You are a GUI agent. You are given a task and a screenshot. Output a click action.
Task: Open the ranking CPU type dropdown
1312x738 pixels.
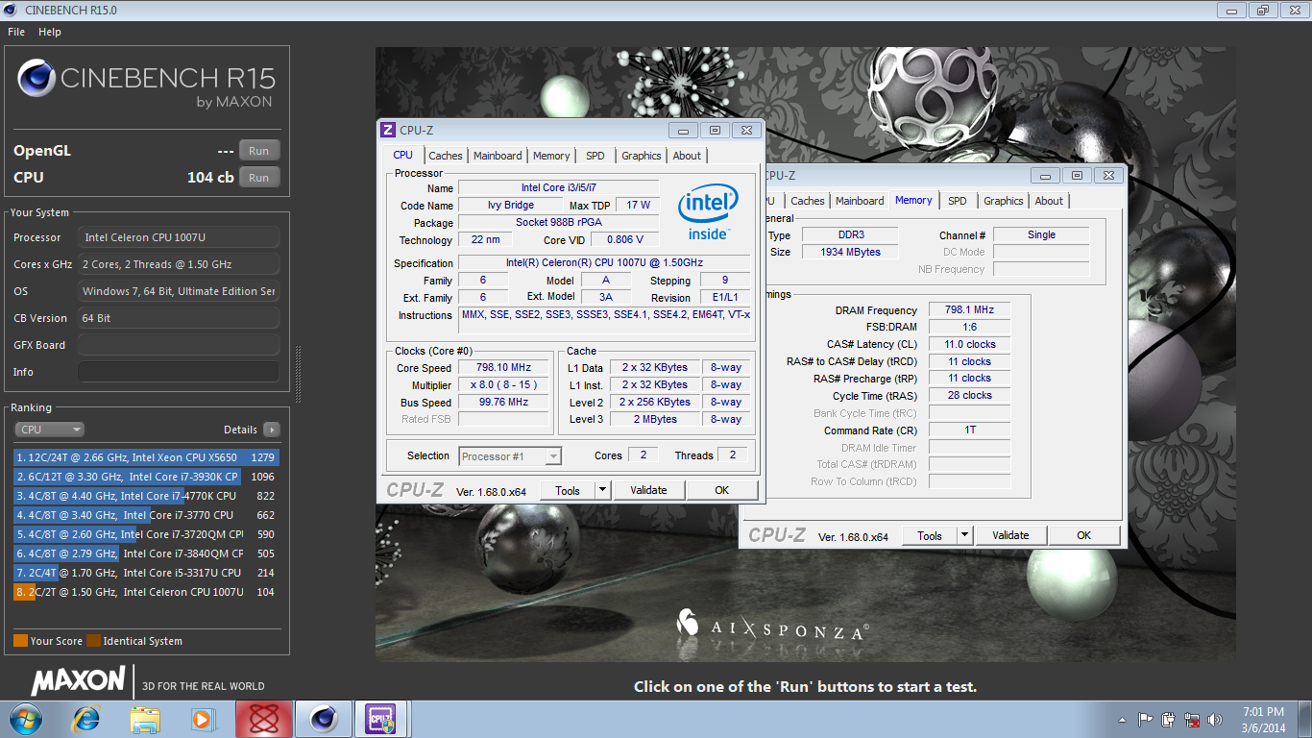pyautogui.click(x=50, y=430)
